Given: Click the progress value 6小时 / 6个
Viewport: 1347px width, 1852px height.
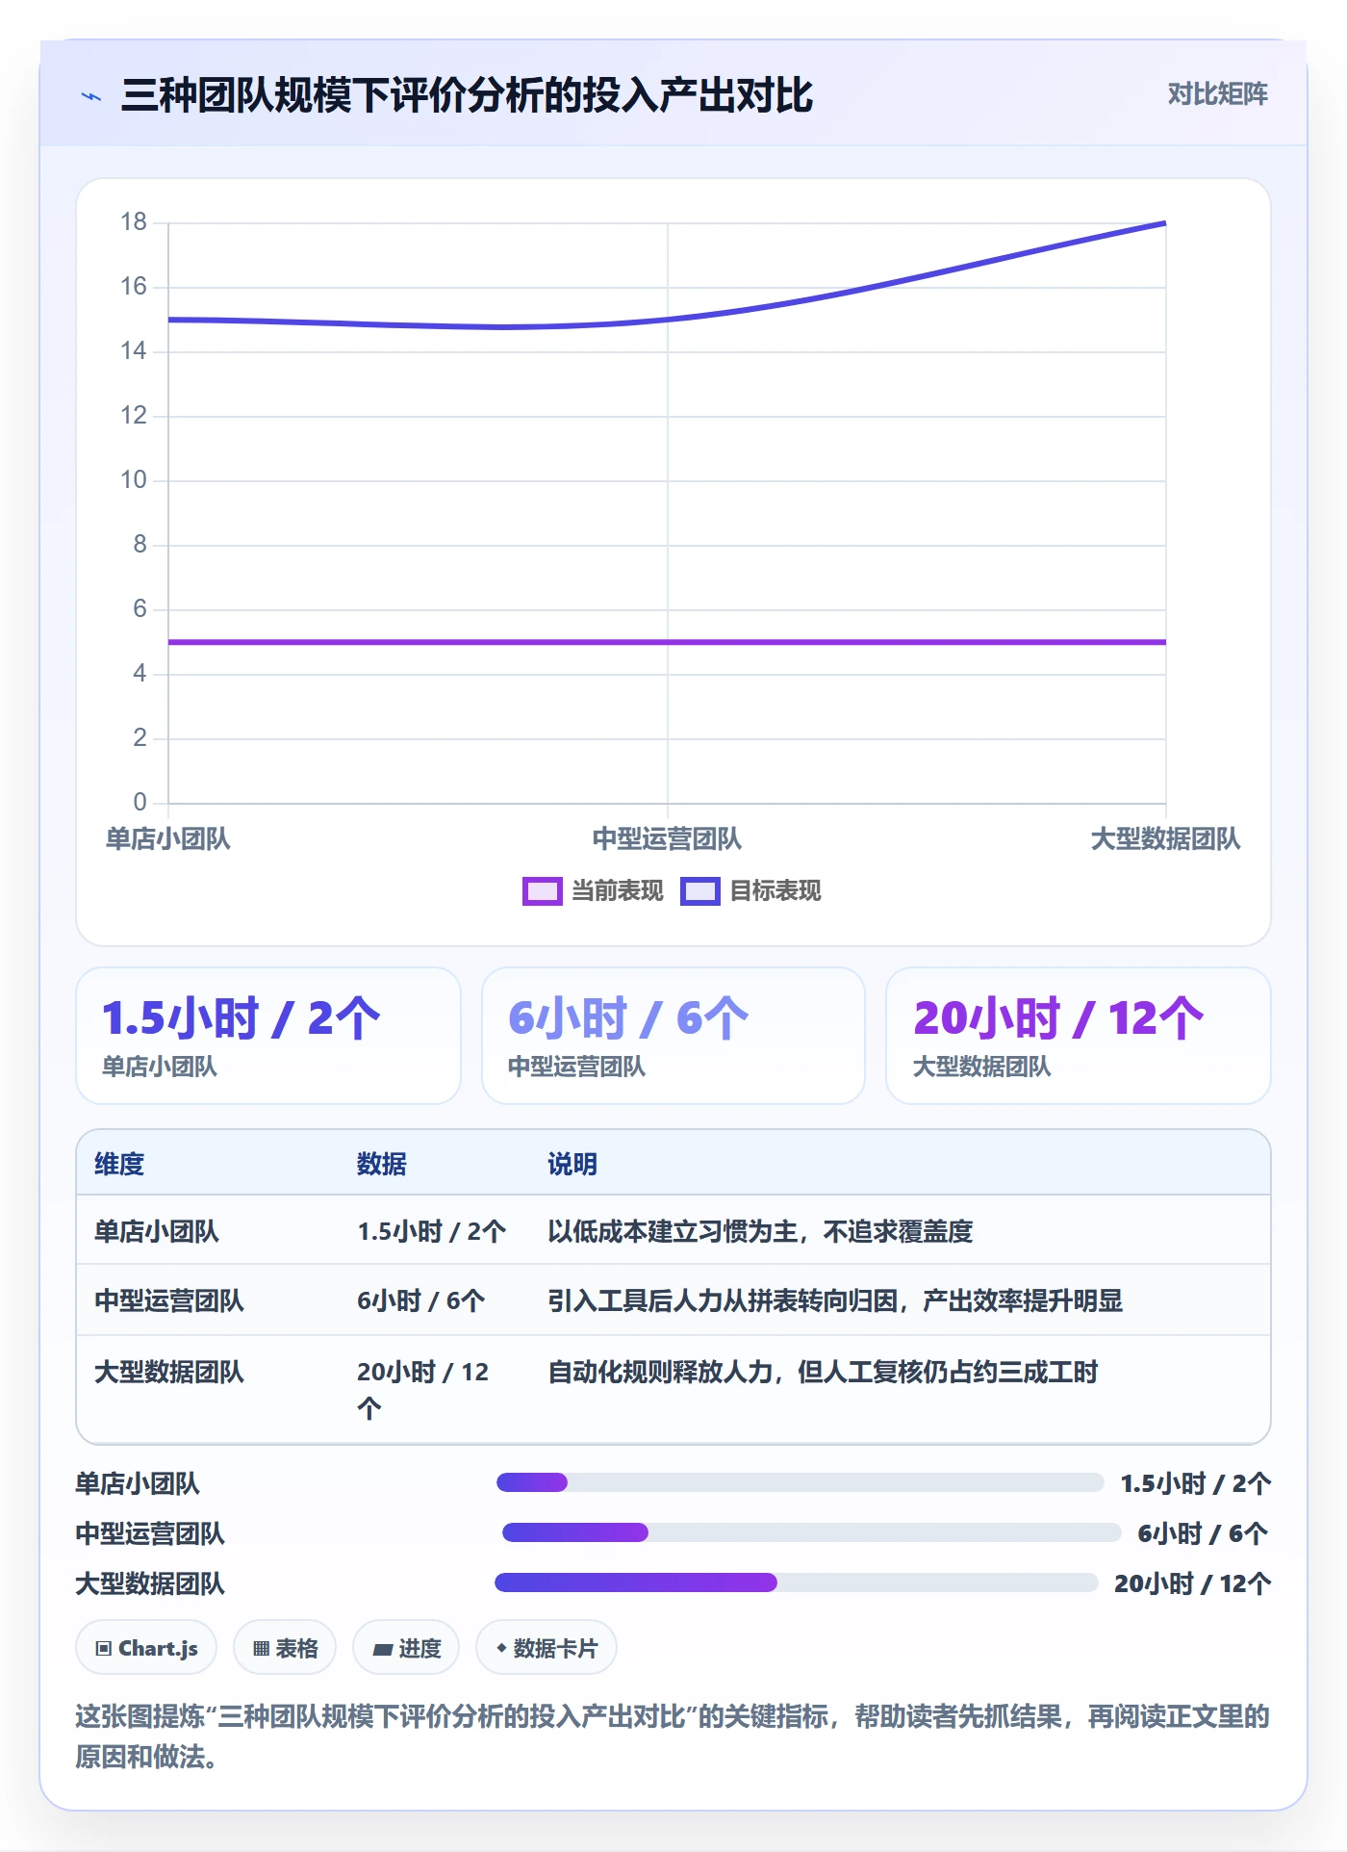Looking at the screenshot, I should pyautogui.click(x=1203, y=1533).
